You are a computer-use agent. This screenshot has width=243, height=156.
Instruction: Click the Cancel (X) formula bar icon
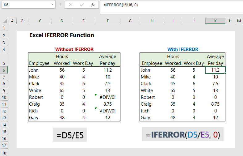click(71, 5)
